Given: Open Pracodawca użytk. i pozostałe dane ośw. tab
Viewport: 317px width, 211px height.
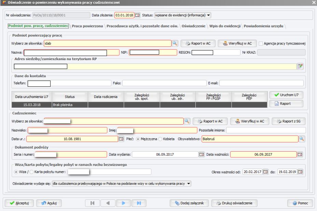Looking at the screenshot, I should tap(142, 26).
